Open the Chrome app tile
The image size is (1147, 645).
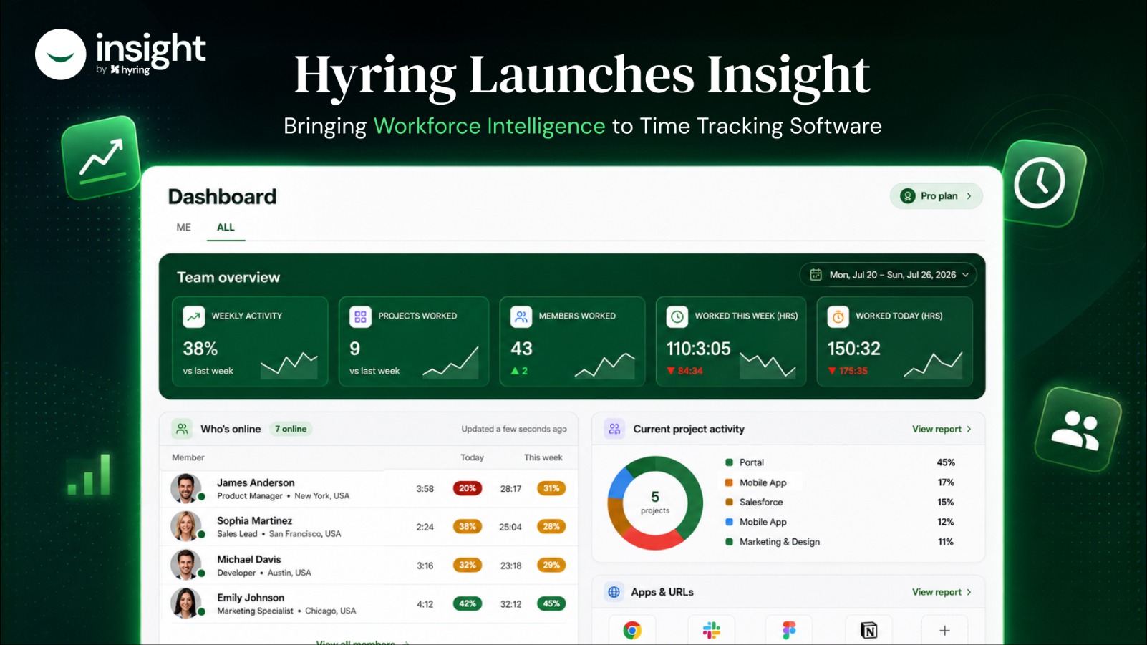pyautogui.click(x=632, y=630)
